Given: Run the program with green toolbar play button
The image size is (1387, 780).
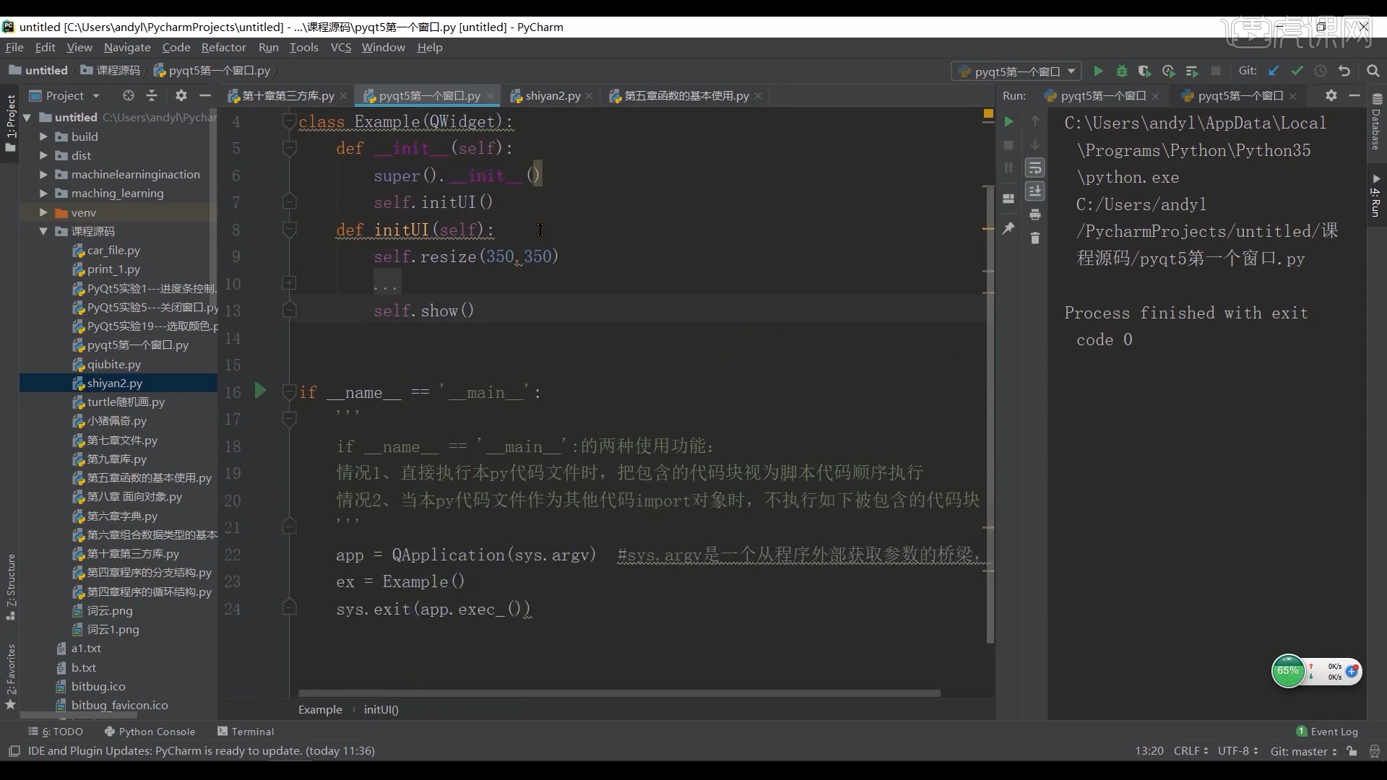Looking at the screenshot, I should tap(1098, 71).
